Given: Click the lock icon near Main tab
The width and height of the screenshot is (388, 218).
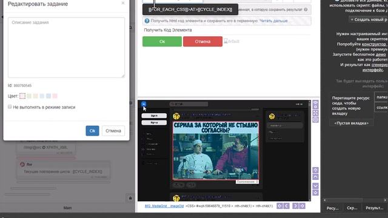Looking at the screenshot, I should (x=130, y=198).
